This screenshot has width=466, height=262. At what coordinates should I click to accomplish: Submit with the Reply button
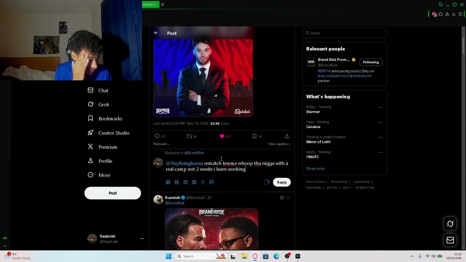282,182
